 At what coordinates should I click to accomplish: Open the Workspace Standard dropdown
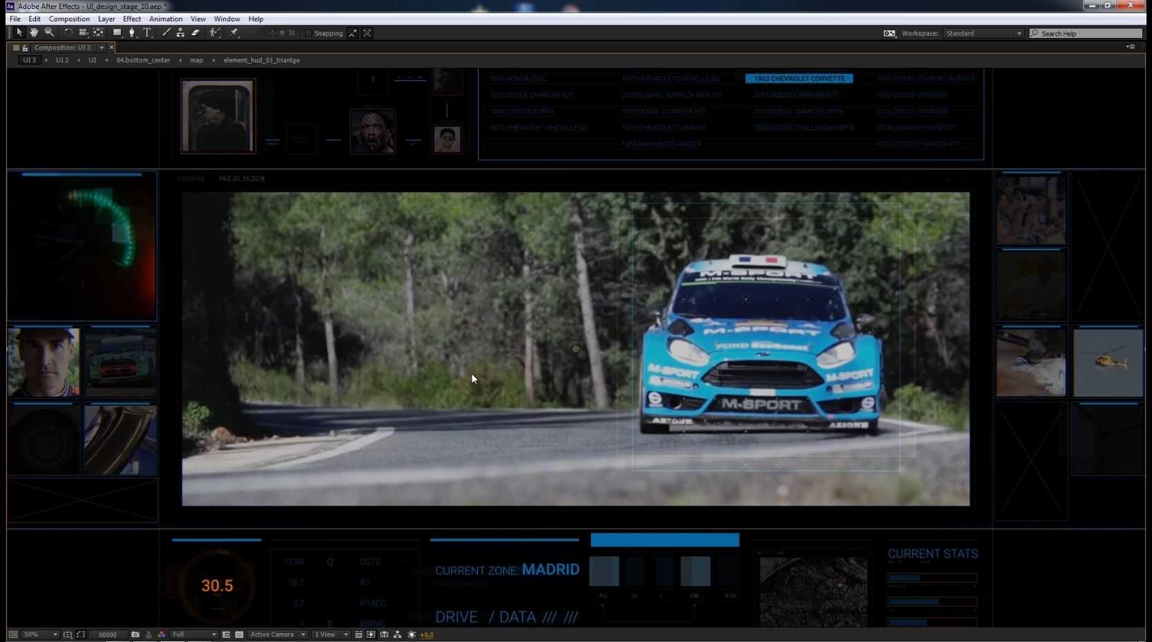coord(983,33)
